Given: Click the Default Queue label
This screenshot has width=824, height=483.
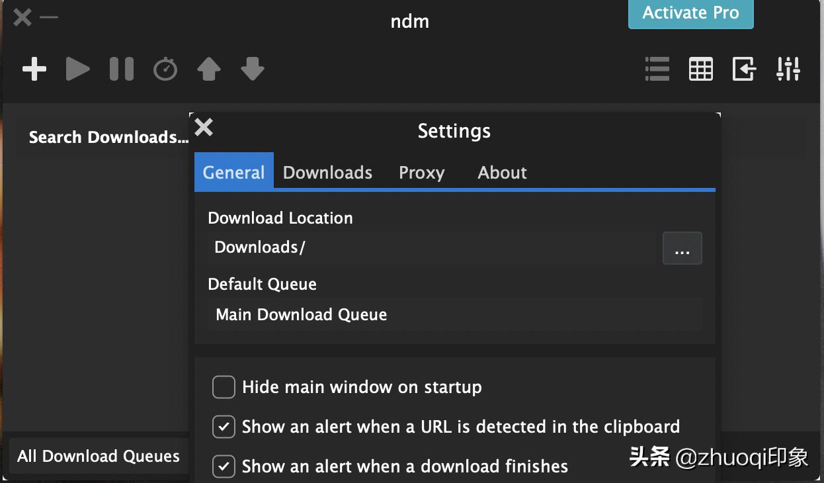Looking at the screenshot, I should point(263,285).
